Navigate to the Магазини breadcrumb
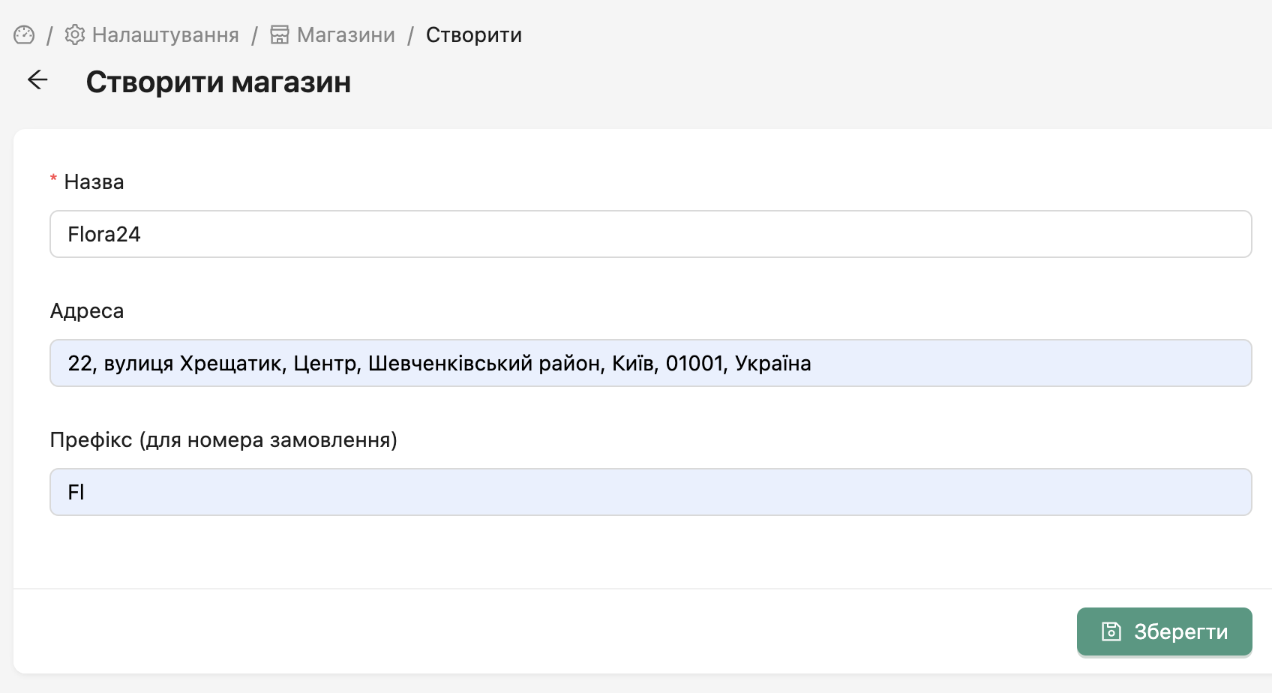 click(346, 35)
